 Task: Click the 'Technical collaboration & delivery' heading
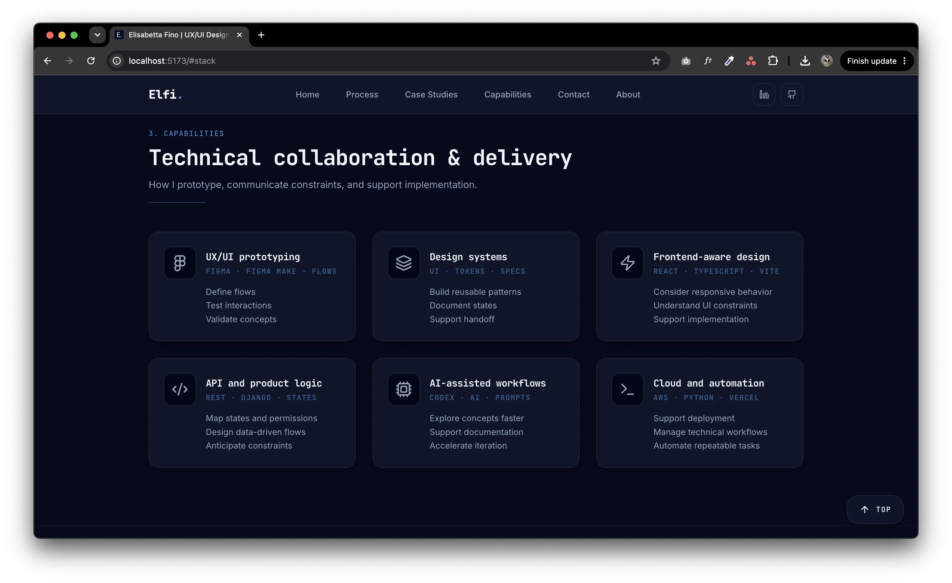pyautogui.click(x=360, y=158)
